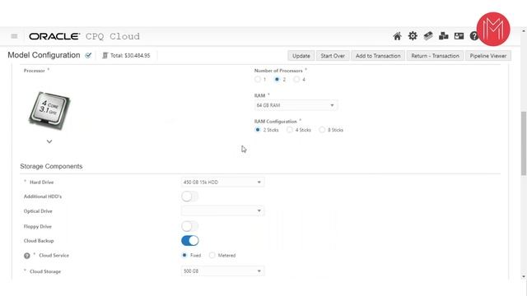Open the settings gear icon
The height and width of the screenshot is (296, 527).
pos(413,36)
